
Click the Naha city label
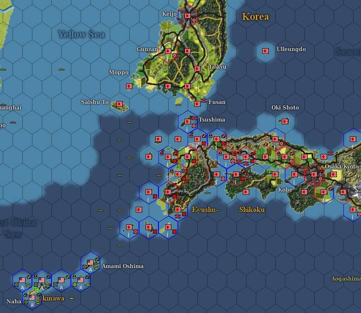[x=14, y=301]
